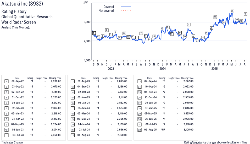Click chart marker 21 above the July 2024 spike
Image resolution: width=250 pixels, height=144 pixels.
coord(188,25)
